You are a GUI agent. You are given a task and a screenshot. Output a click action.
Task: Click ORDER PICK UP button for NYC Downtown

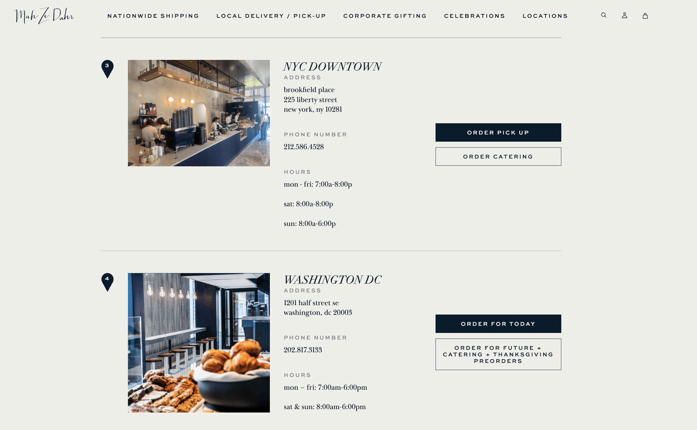[x=498, y=132]
